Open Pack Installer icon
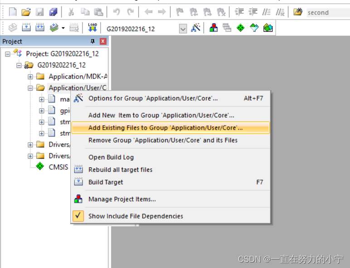The width and height of the screenshot is (350, 268). [x=268, y=28]
